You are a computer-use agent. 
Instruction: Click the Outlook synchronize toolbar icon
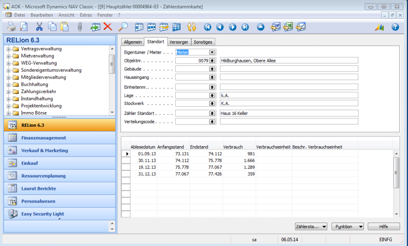[300, 27]
